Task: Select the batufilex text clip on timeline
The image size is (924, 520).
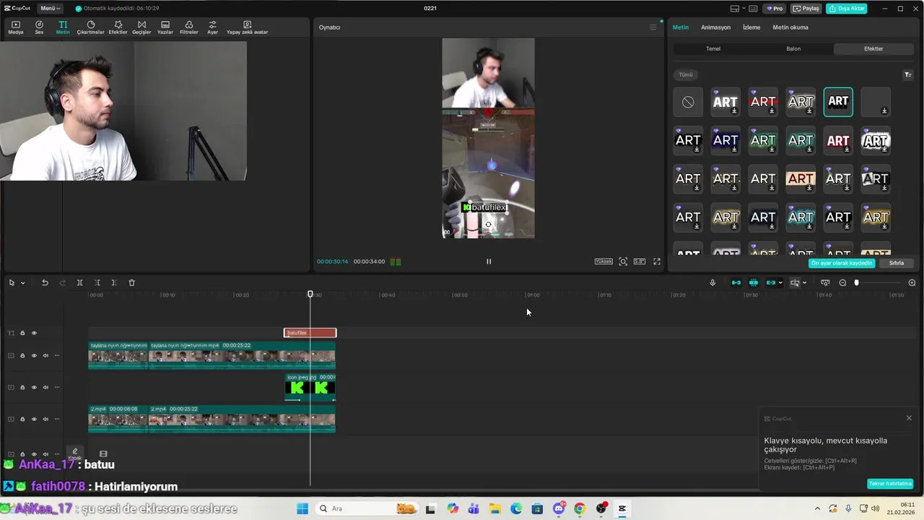Action: pos(310,333)
